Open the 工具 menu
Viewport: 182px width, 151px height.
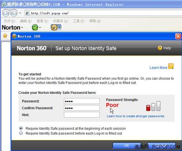[79, 21]
